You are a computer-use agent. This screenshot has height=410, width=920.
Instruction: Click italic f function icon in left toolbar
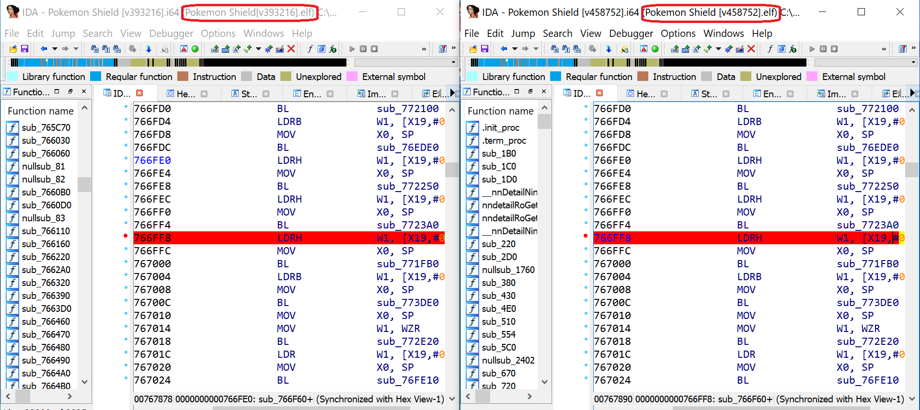[x=310, y=49]
